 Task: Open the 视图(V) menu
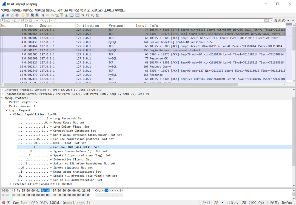[28, 10]
